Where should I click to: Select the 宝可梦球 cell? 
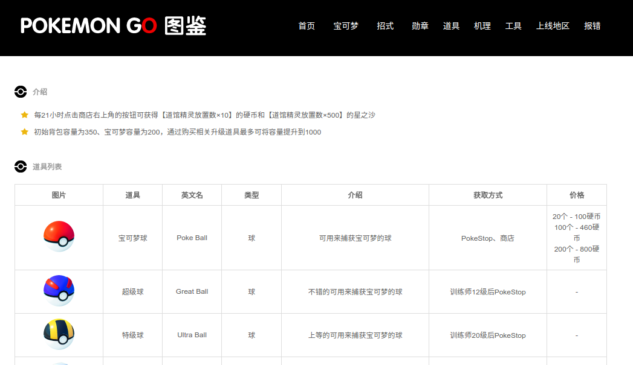pos(132,238)
